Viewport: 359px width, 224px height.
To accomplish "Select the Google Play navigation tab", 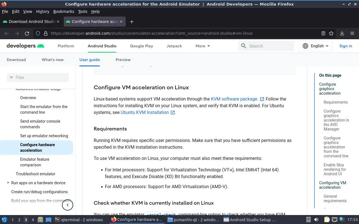I will (x=141, y=46).
